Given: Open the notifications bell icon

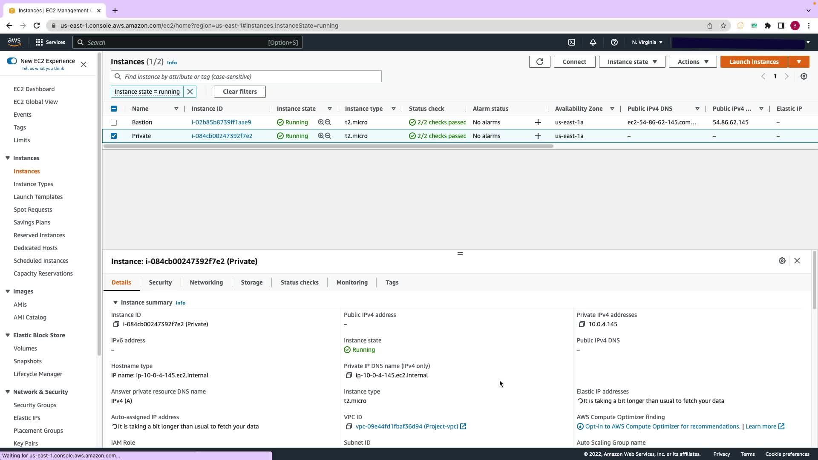Looking at the screenshot, I should 593,42.
